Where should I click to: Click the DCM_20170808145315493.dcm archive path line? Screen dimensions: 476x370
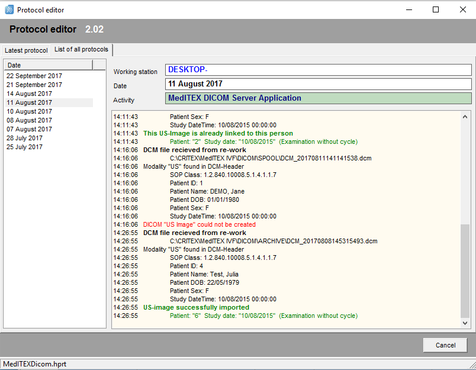click(274, 241)
